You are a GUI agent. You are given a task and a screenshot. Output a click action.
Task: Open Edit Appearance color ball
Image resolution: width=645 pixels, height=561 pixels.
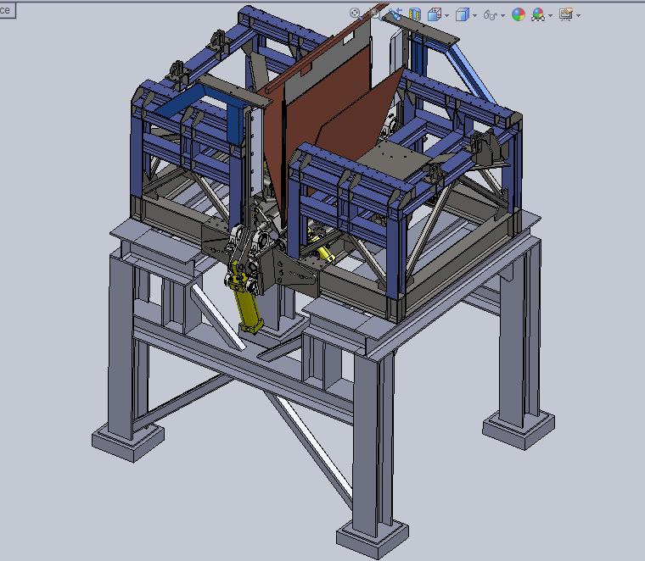point(518,14)
